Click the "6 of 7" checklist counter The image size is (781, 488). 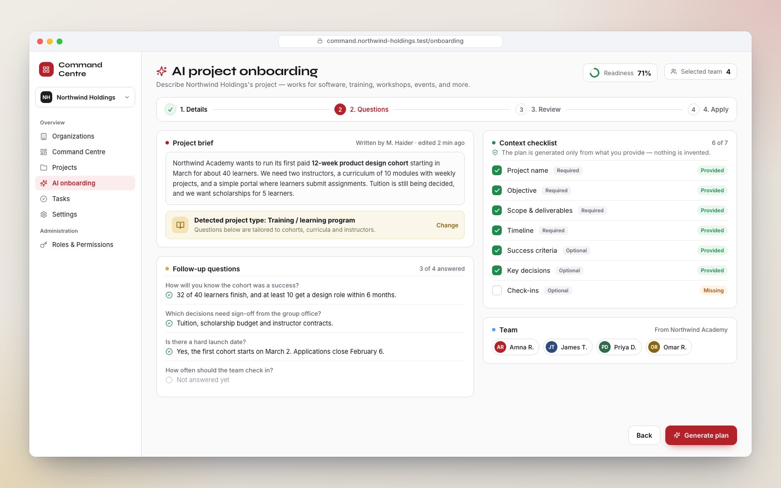coord(719,143)
